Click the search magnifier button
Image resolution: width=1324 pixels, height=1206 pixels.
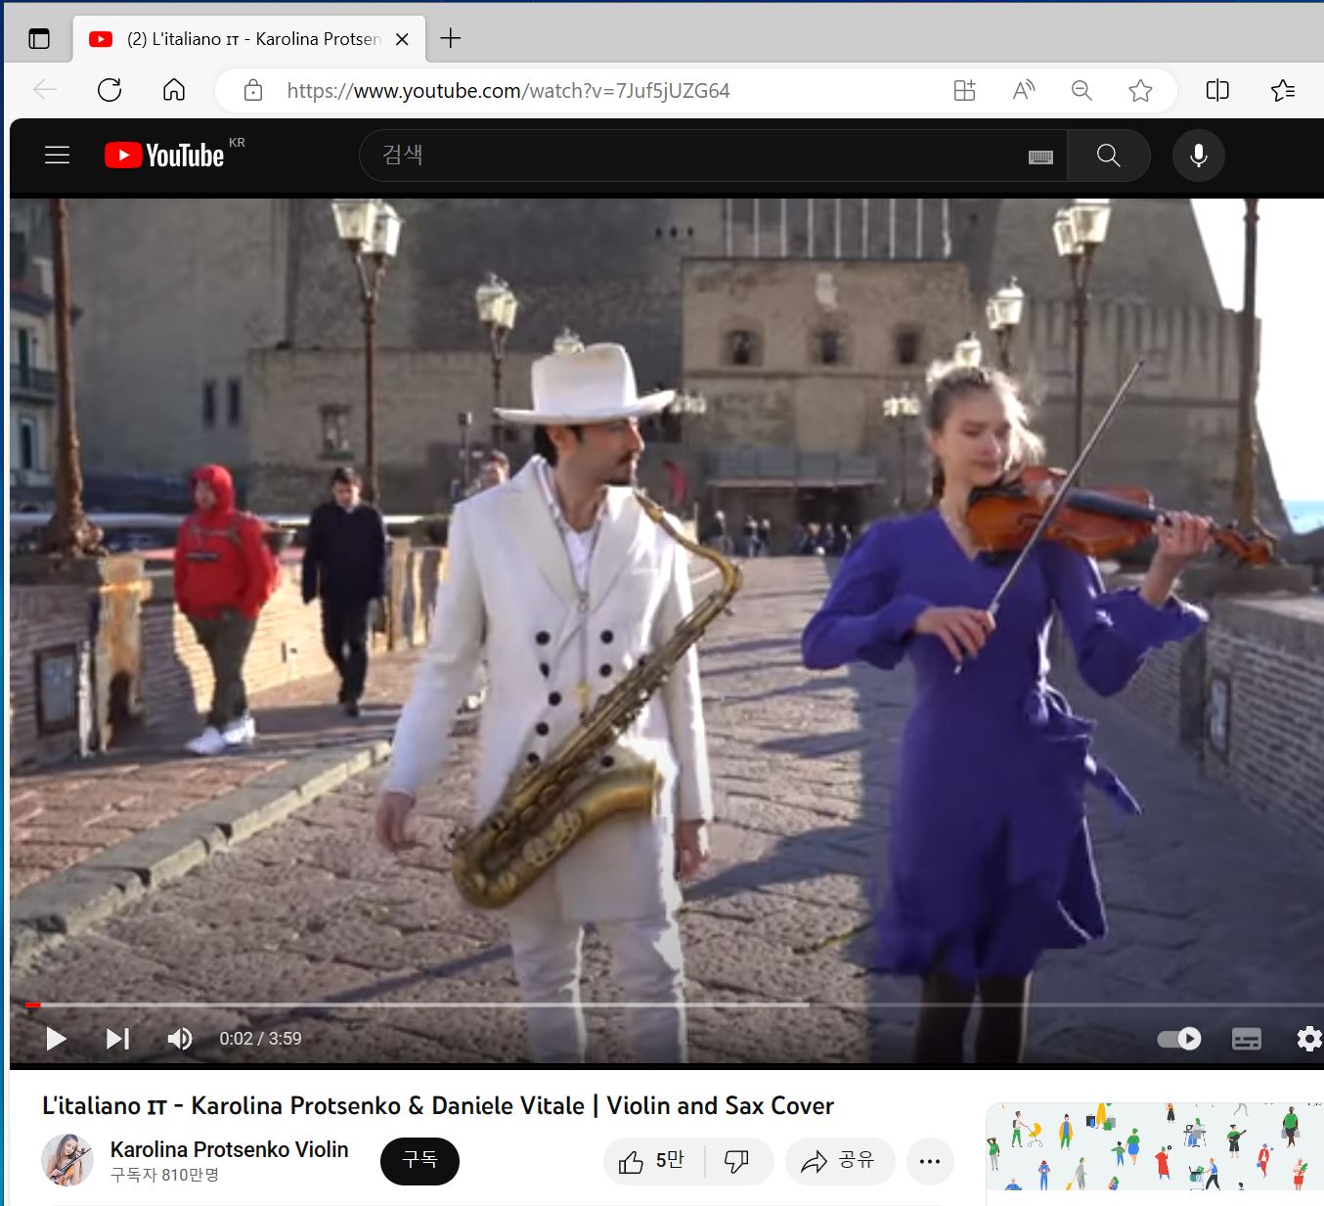(1108, 156)
